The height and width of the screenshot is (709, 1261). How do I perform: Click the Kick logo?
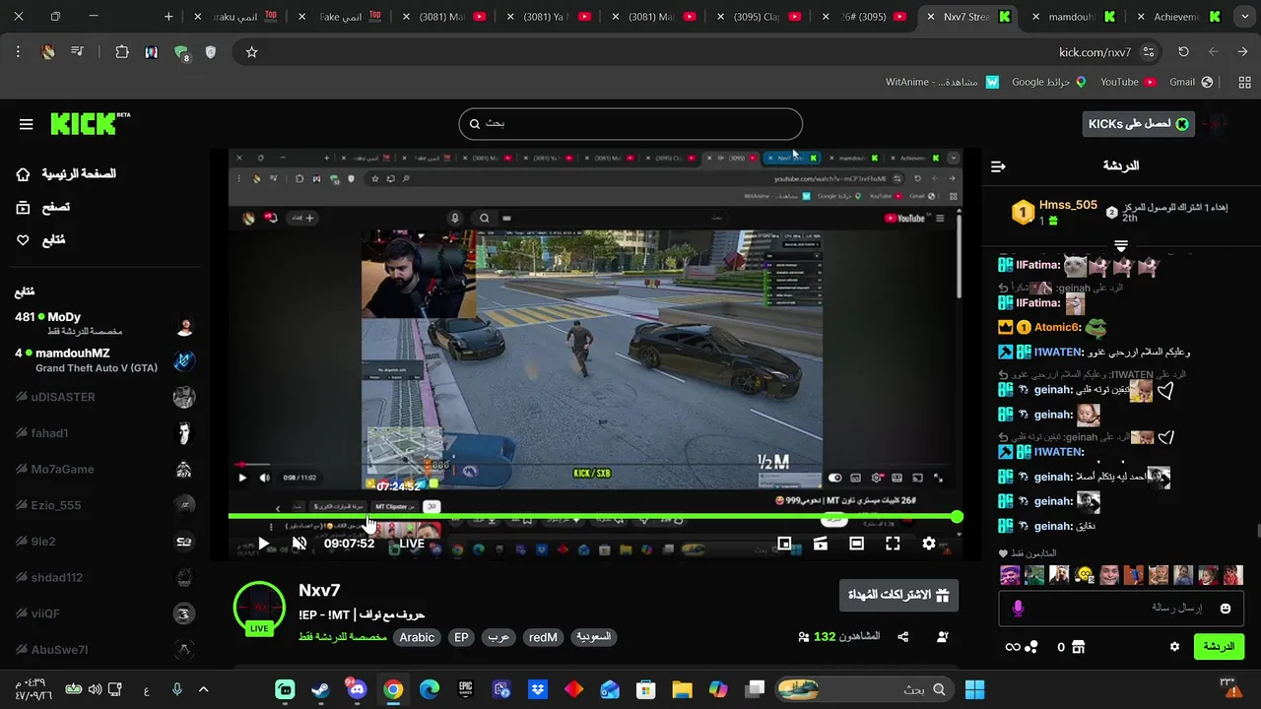tap(90, 123)
